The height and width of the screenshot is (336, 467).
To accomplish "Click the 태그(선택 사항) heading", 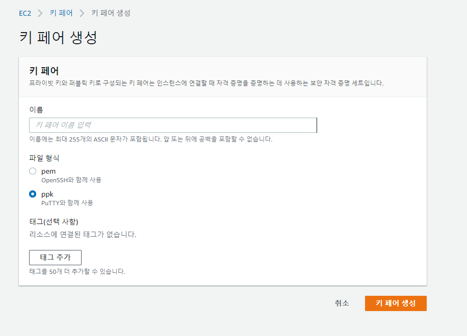I will pos(54,222).
